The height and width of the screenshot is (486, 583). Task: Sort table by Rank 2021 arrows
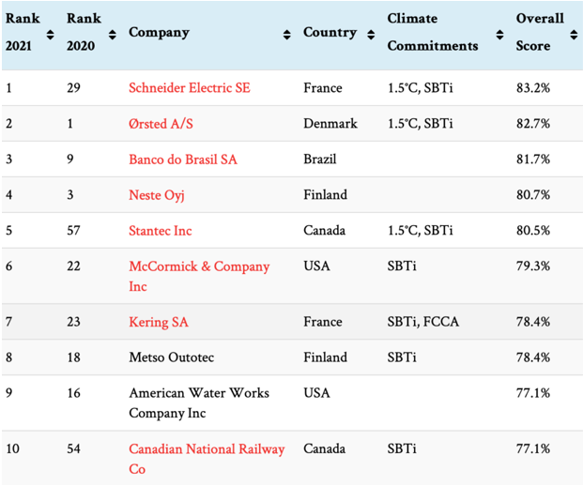click(50, 35)
